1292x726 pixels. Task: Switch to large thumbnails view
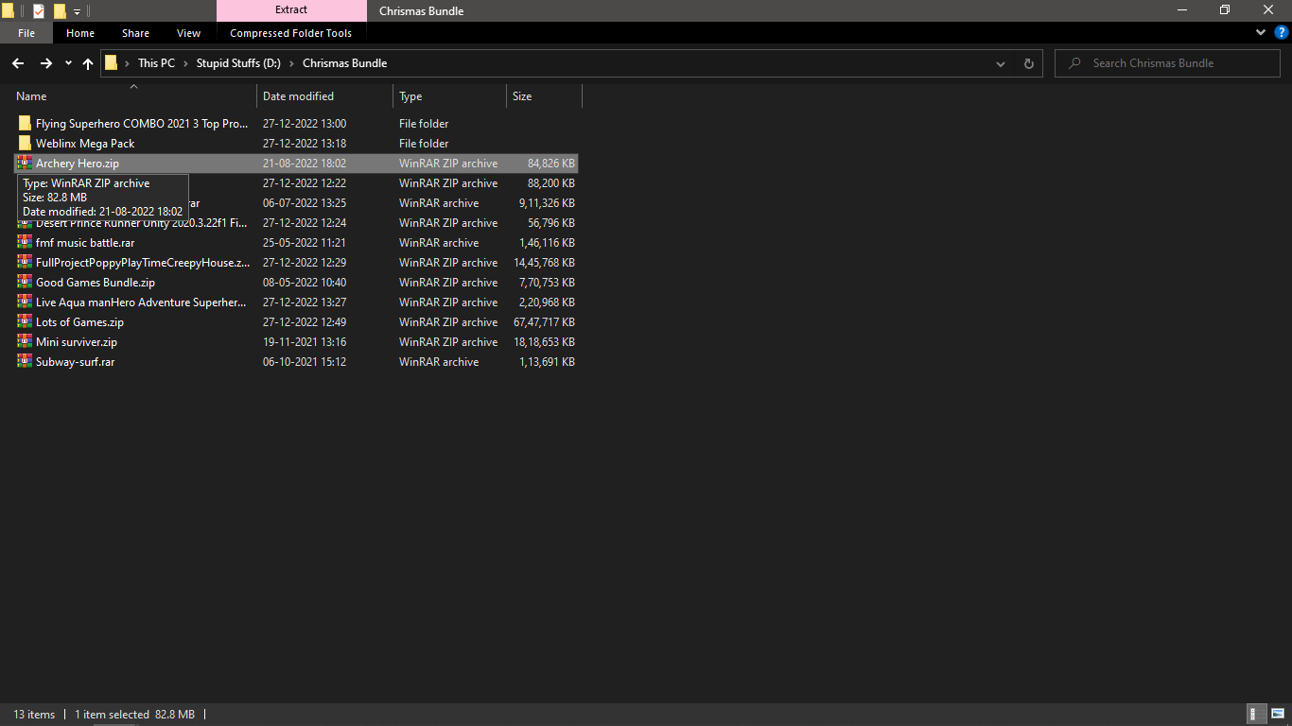pos(1278,715)
